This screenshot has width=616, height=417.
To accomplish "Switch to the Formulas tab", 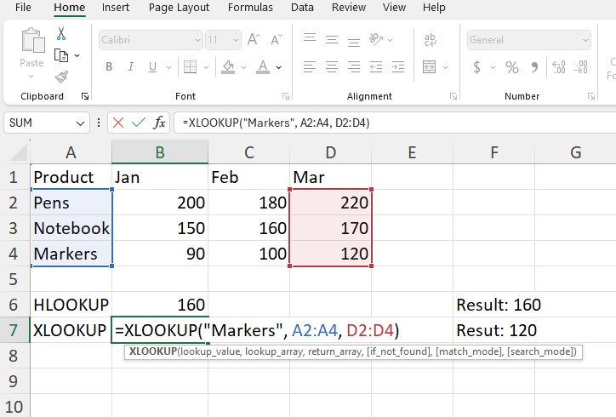I will (251, 8).
